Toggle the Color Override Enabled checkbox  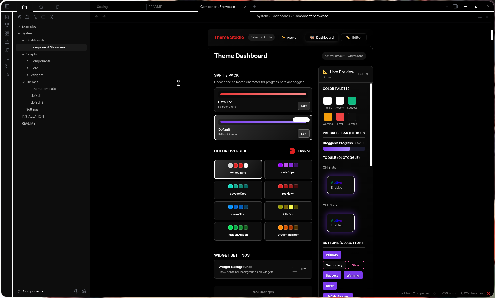pos(292,151)
